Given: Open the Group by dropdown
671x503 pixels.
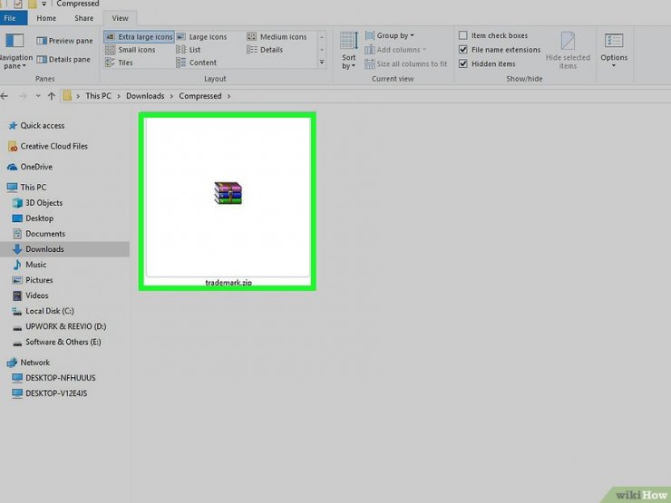Looking at the screenshot, I should point(390,35).
